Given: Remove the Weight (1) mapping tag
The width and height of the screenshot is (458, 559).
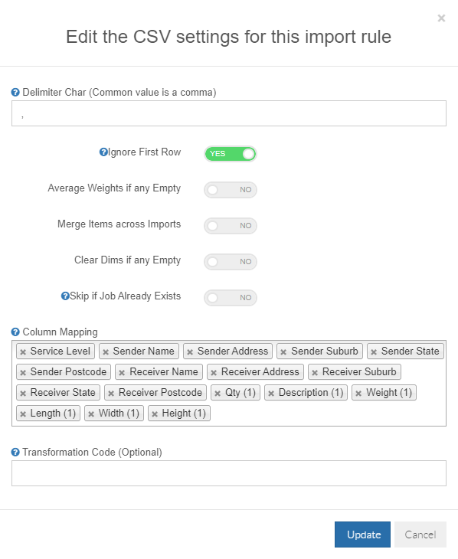Looking at the screenshot, I should (x=359, y=394).
